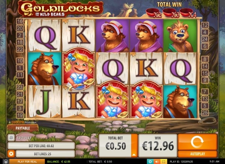Open the Bet Lines 25 selector
This screenshot has height=164, width=225.
(45, 154)
